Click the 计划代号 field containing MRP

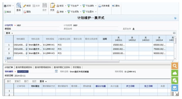(x=38, y=25)
